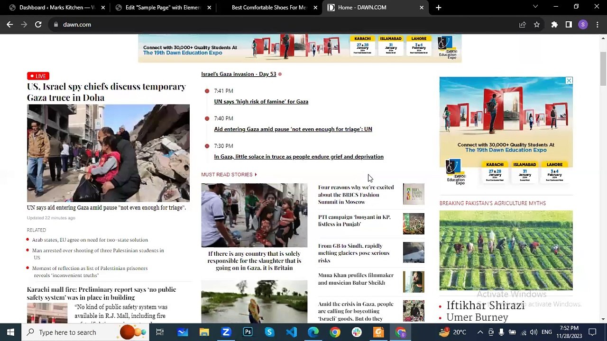Viewport: 607px width, 341px height.
Task: Open Photoshop from the taskbar
Action: (x=248, y=332)
